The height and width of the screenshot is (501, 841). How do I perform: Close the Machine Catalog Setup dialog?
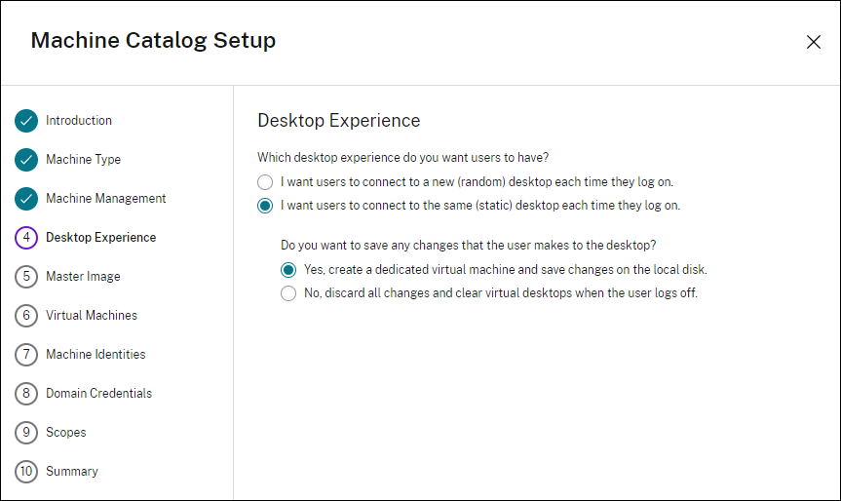pyautogui.click(x=813, y=42)
